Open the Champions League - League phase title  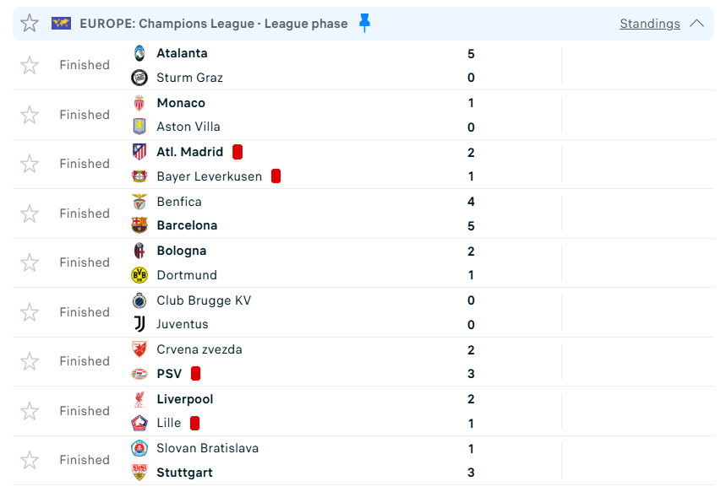(214, 24)
